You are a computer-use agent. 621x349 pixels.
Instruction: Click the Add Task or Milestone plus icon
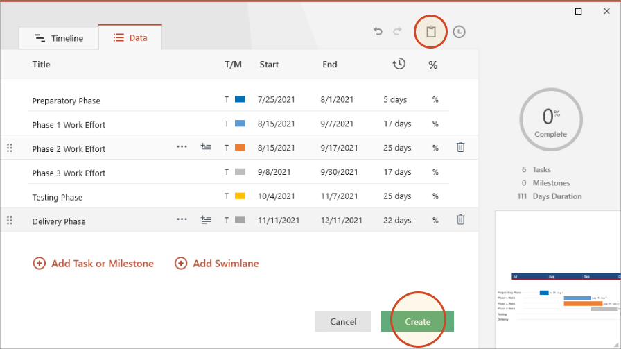40,264
